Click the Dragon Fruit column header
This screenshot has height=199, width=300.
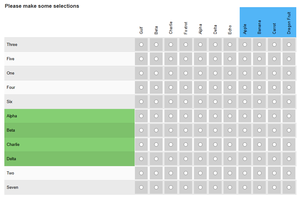[289, 23]
